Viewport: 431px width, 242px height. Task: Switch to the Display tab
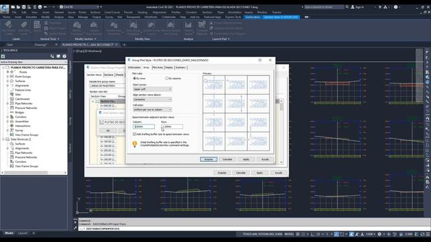(x=169, y=67)
